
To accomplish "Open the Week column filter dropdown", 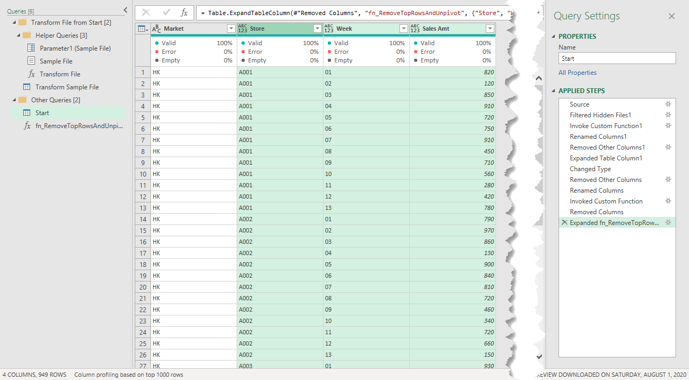I will [403, 29].
